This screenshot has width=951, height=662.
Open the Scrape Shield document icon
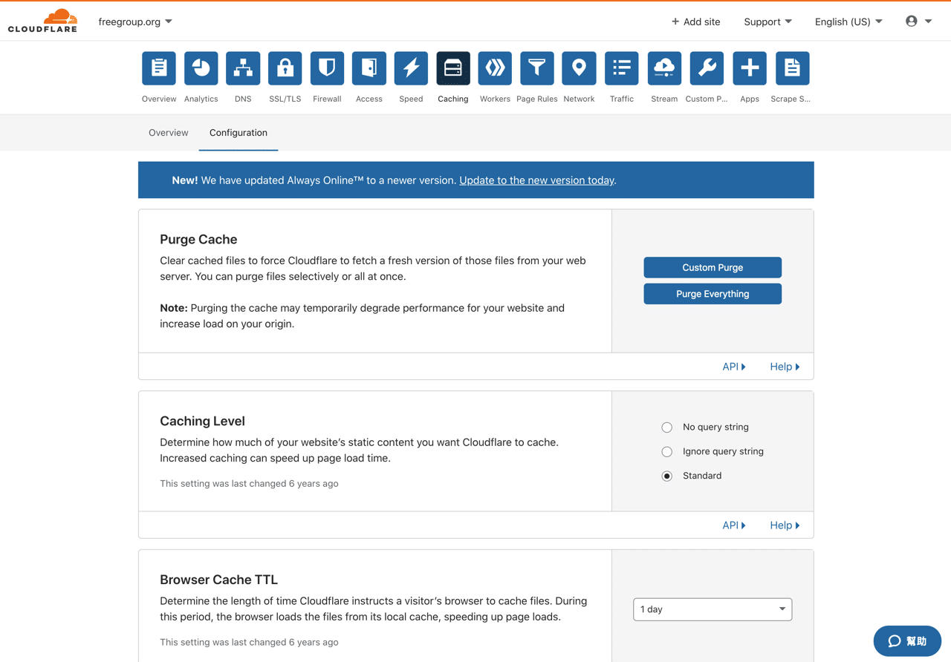[792, 68]
